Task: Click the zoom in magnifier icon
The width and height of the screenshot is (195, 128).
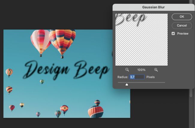Action: [156, 70]
